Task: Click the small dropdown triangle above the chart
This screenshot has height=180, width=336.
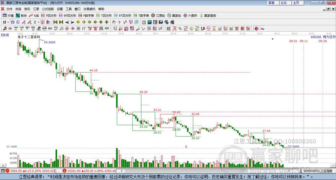Action: [x=273, y=39]
